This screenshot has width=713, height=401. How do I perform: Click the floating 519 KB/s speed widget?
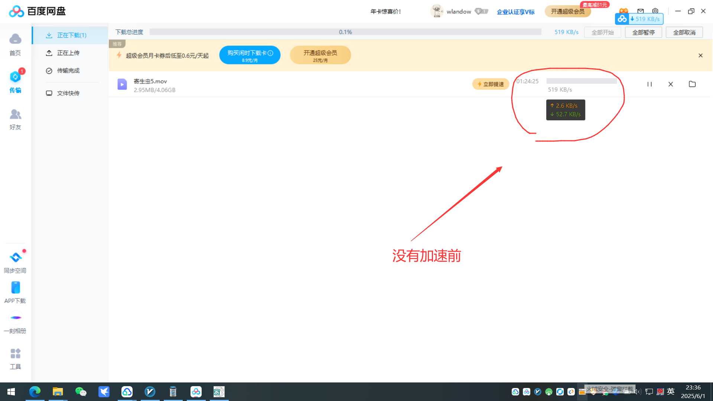[x=639, y=19]
